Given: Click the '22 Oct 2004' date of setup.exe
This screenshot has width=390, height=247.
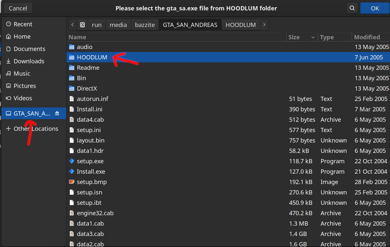Looking at the screenshot, I should click(371, 161).
